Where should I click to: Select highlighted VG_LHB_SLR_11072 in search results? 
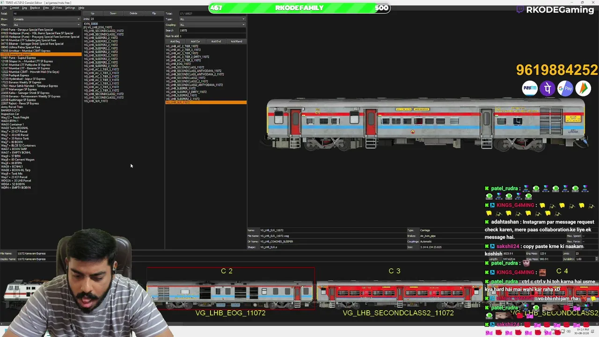(x=206, y=103)
